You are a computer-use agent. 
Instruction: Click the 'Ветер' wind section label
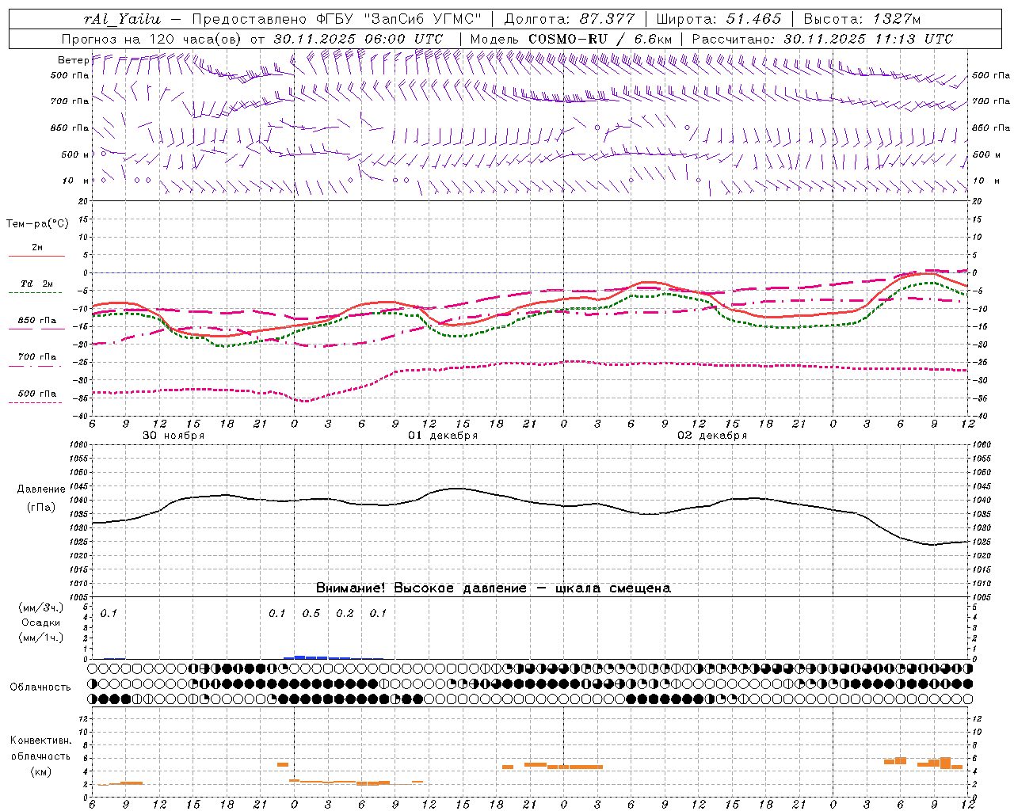(x=73, y=60)
